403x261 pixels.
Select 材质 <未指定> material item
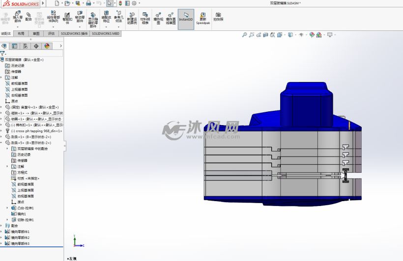tap(25, 179)
